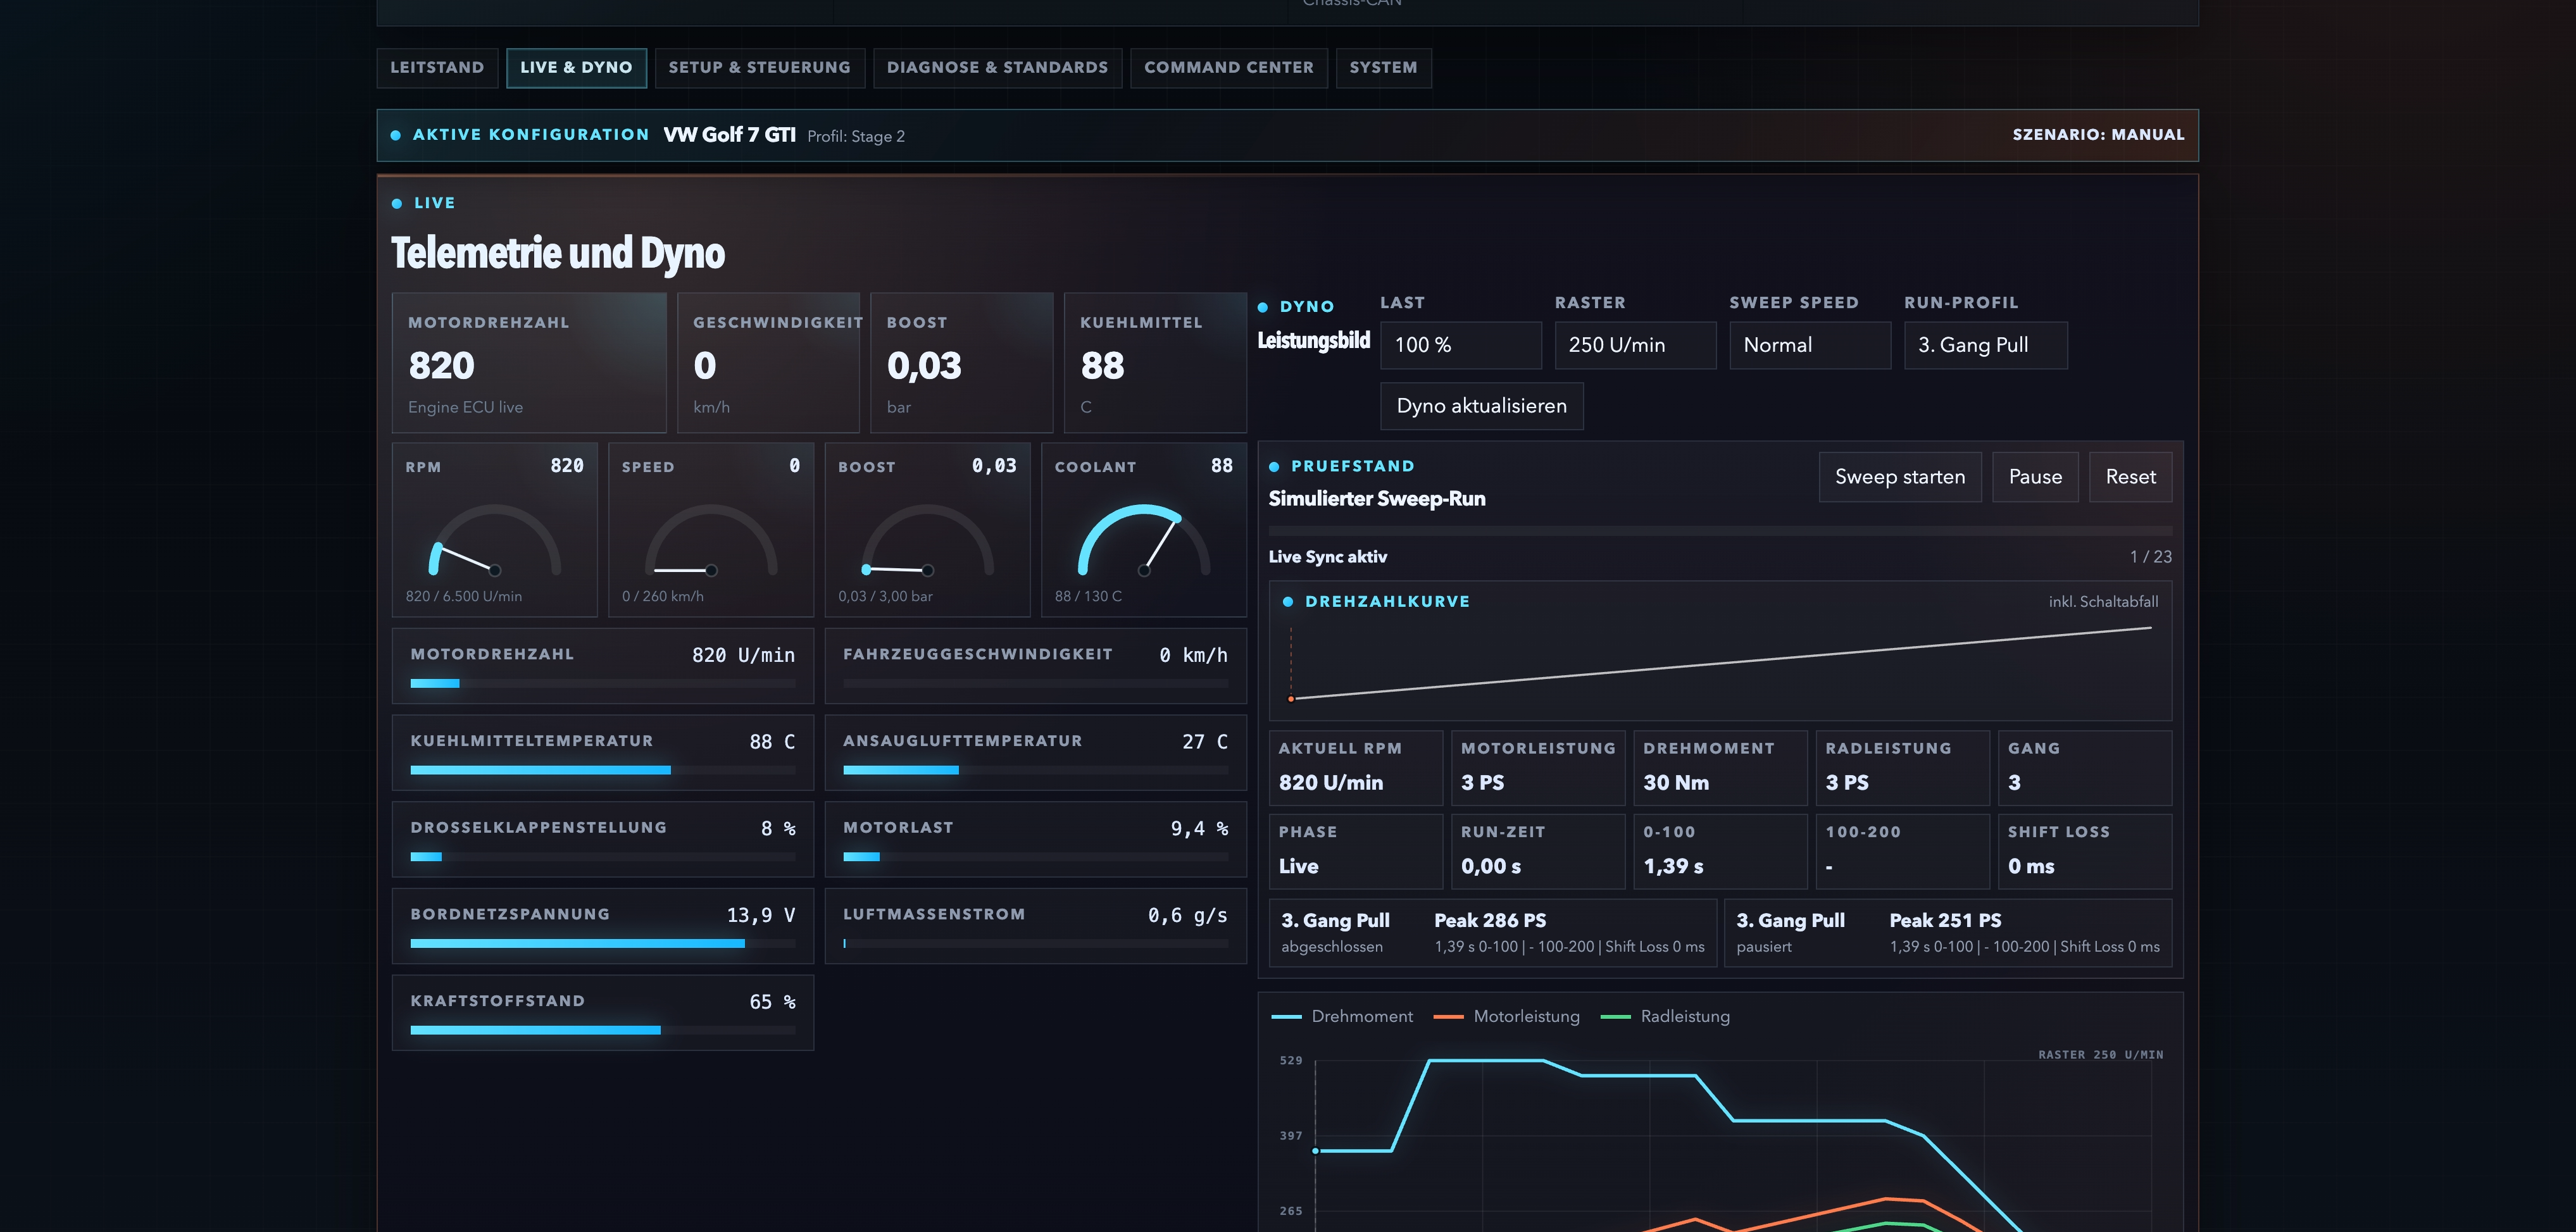This screenshot has height=1232, width=2576.
Task: Click the Drehmoment 30 Nm tile
Action: click(1721, 768)
